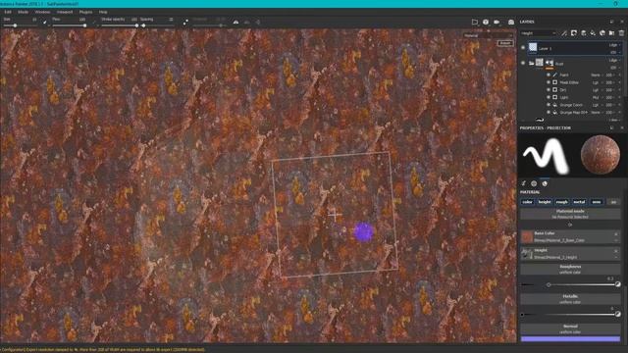This screenshot has width=628, height=353.
Task: Collapse the Rust folder icon
Action: (x=531, y=63)
